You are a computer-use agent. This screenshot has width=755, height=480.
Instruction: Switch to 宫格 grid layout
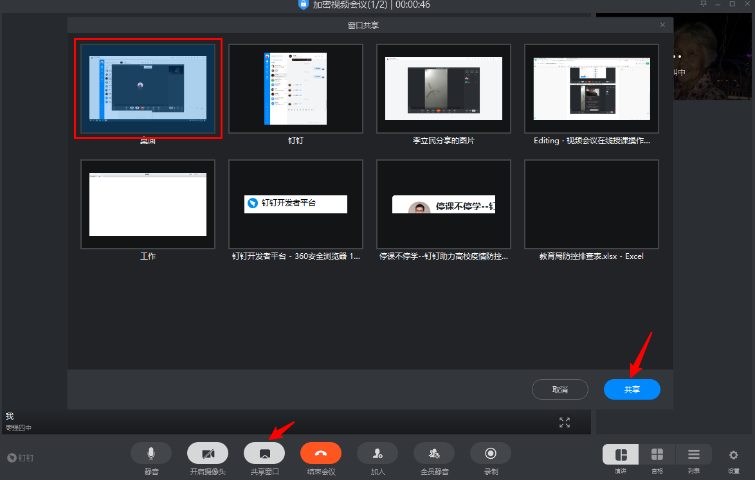(657, 454)
